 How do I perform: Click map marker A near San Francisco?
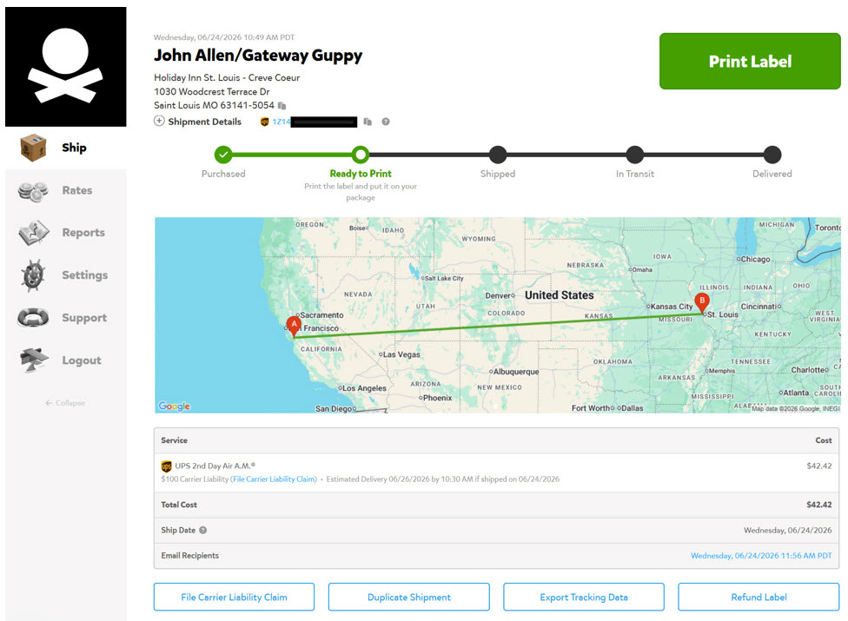tap(294, 327)
